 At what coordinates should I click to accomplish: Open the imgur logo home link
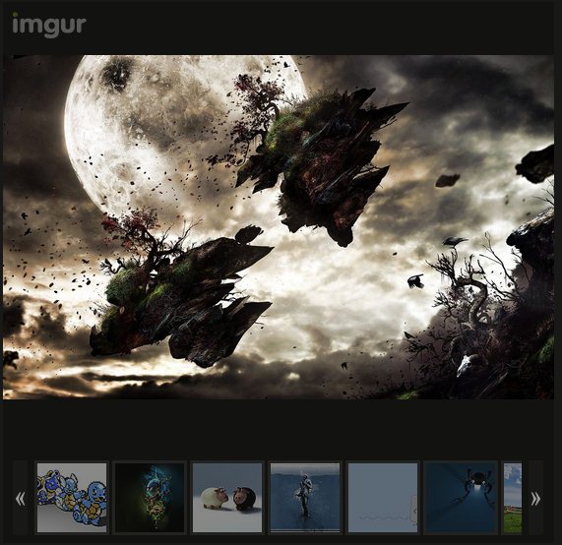point(49,25)
